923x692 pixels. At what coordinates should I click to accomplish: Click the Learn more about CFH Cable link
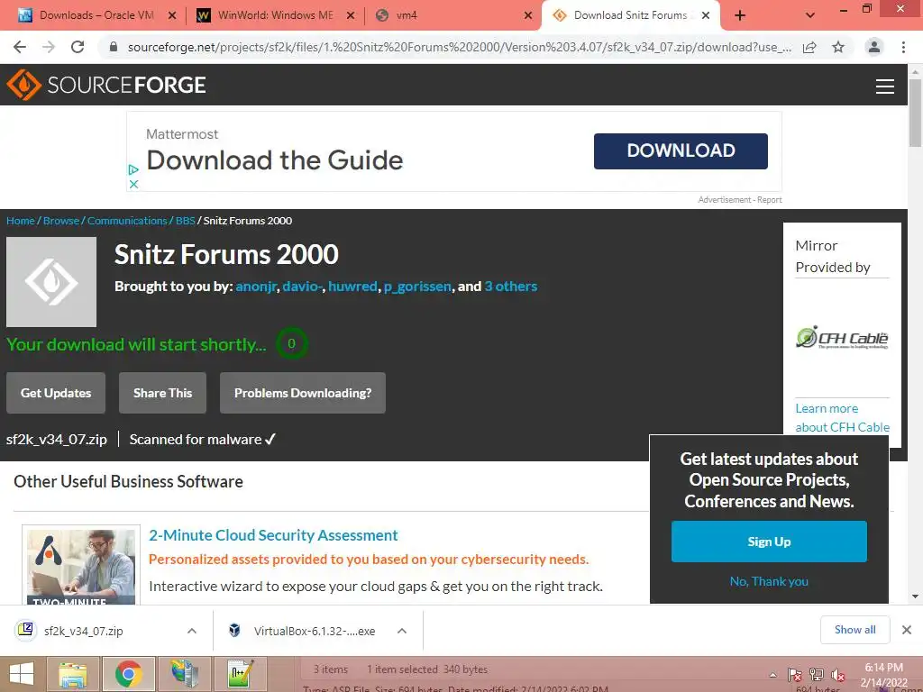click(842, 418)
